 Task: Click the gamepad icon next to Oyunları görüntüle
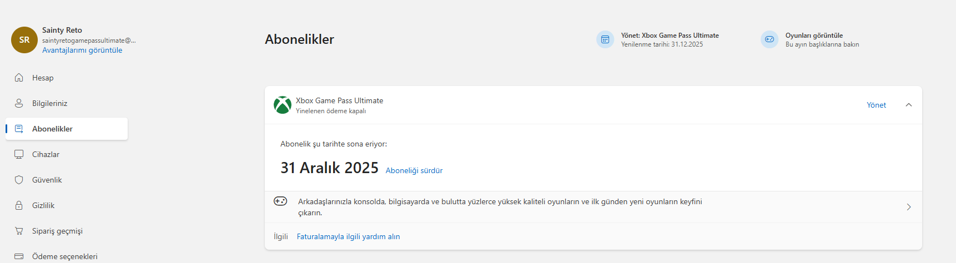tap(769, 39)
